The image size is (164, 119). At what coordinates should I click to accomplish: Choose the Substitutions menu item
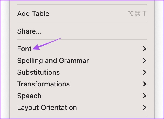pyautogui.click(x=39, y=72)
